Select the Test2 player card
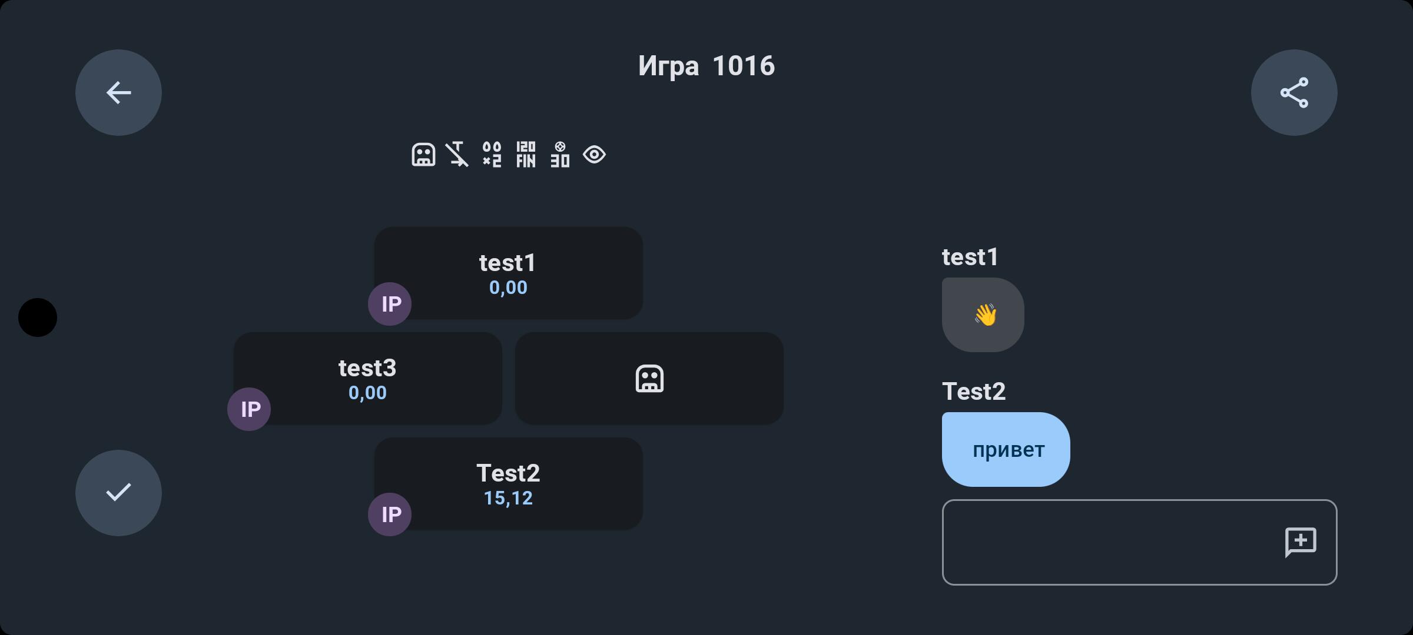Viewport: 1413px width, 635px height. pyautogui.click(x=509, y=483)
